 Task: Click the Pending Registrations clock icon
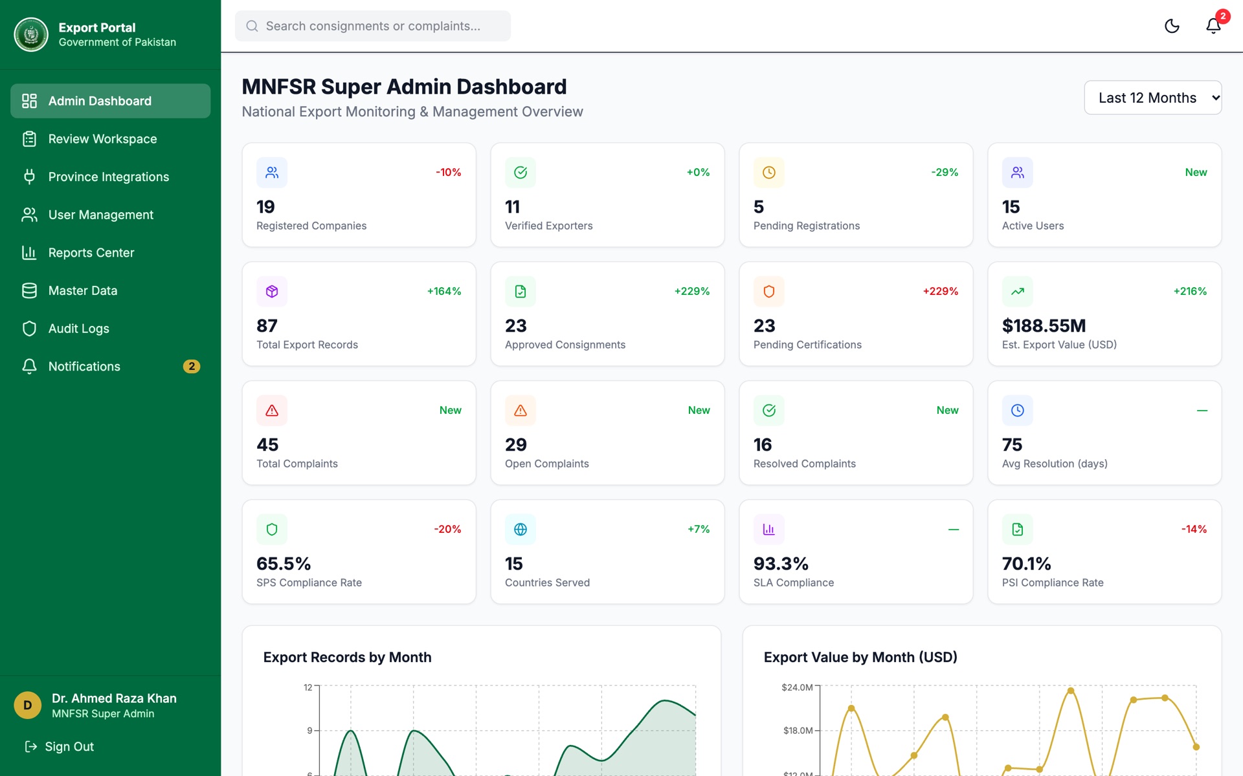(x=769, y=173)
